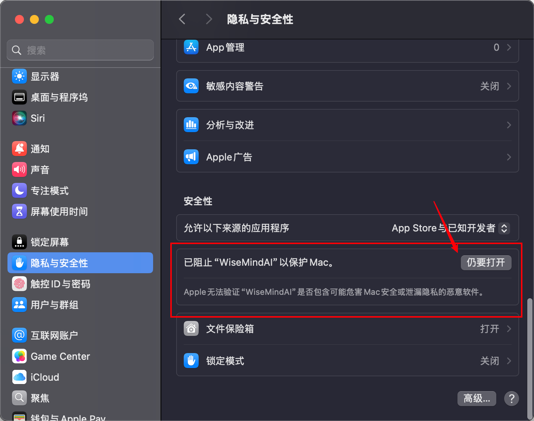Click the 触控ID与密码 fingerprint icon
534x421 pixels.
coord(19,284)
